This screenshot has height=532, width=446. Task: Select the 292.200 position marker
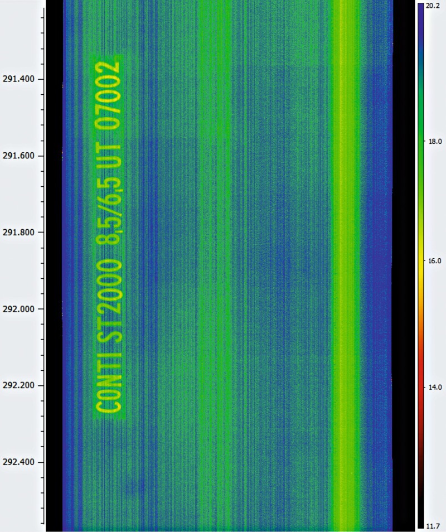pyautogui.click(x=19, y=385)
